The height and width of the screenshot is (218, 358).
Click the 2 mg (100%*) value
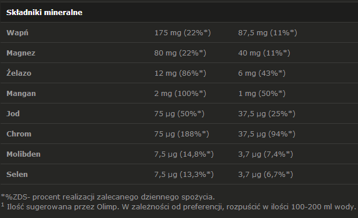pyautogui.click(x=180, y=94)
